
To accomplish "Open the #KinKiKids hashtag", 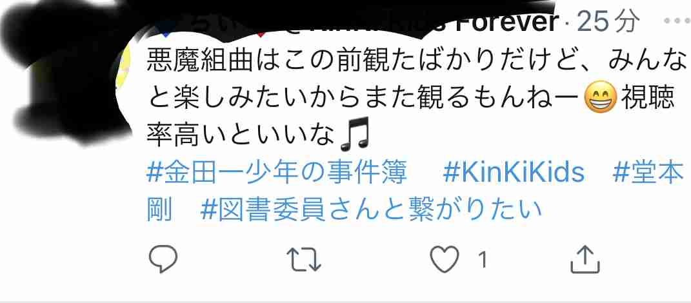I will [514, 173].
